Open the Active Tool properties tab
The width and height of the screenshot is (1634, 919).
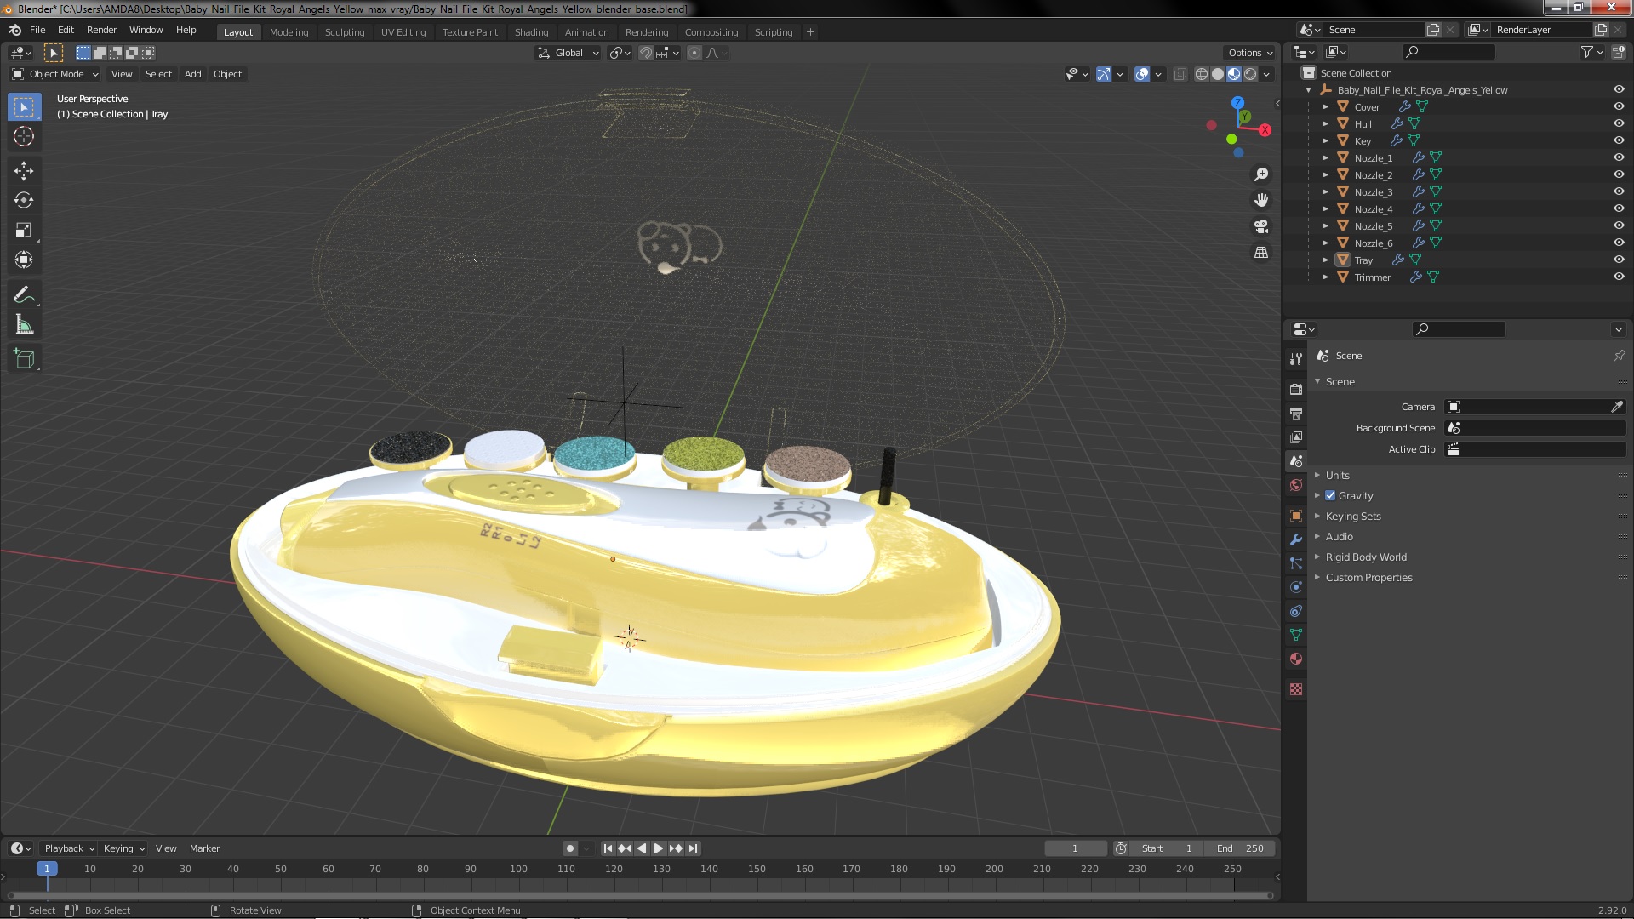tap(1296, 358)
